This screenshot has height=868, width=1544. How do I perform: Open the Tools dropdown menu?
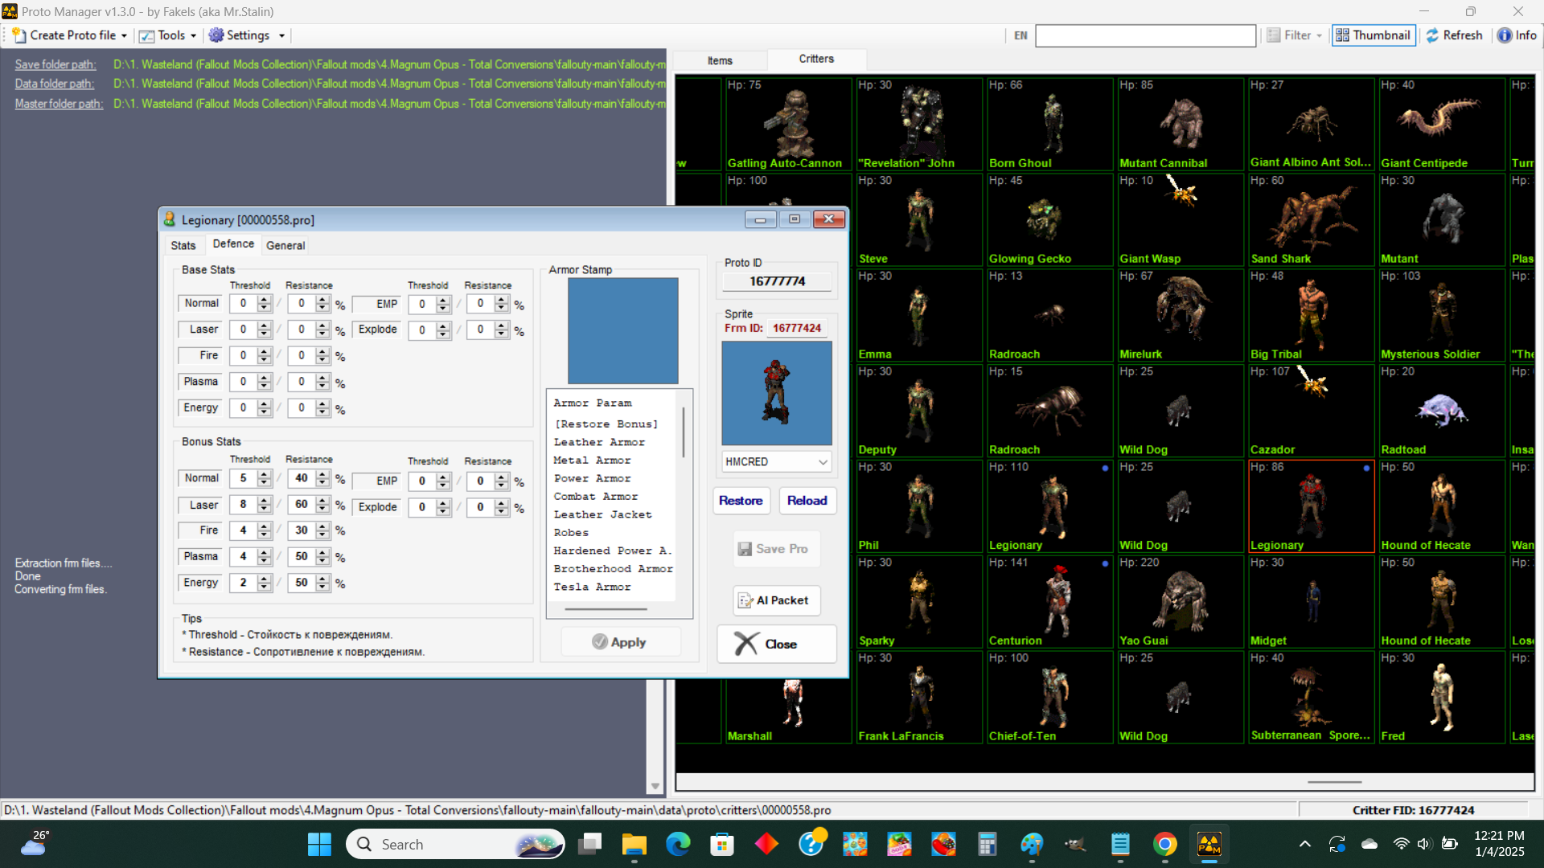(x=168, y=35)
